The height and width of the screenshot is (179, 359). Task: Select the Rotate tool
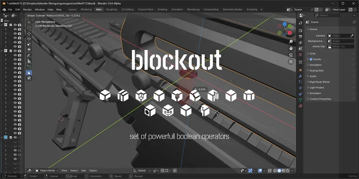[x=29, y=39]
